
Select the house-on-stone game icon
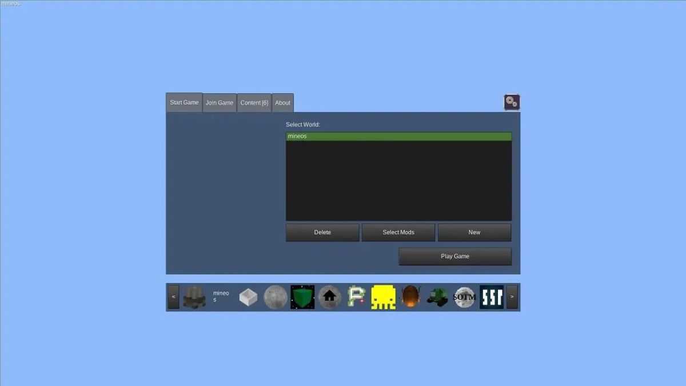[329, 297]
